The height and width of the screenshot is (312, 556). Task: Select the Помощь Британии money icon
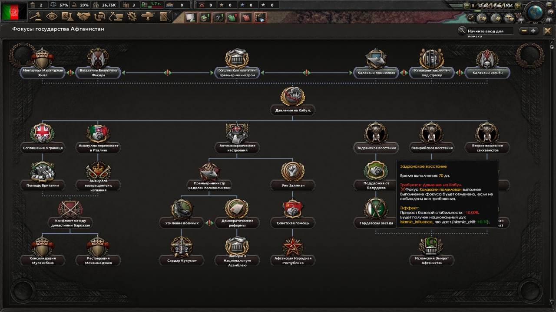[x=43, y=171]
